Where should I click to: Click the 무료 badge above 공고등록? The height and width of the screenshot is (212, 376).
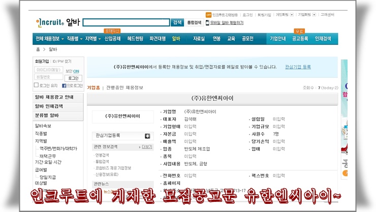299,31
